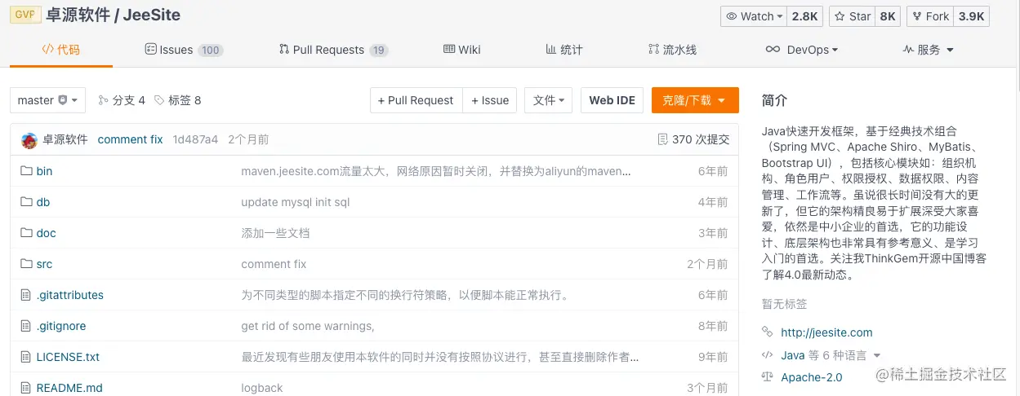
Task: View the 8K stargazers count
Action: tap(887, 16)
